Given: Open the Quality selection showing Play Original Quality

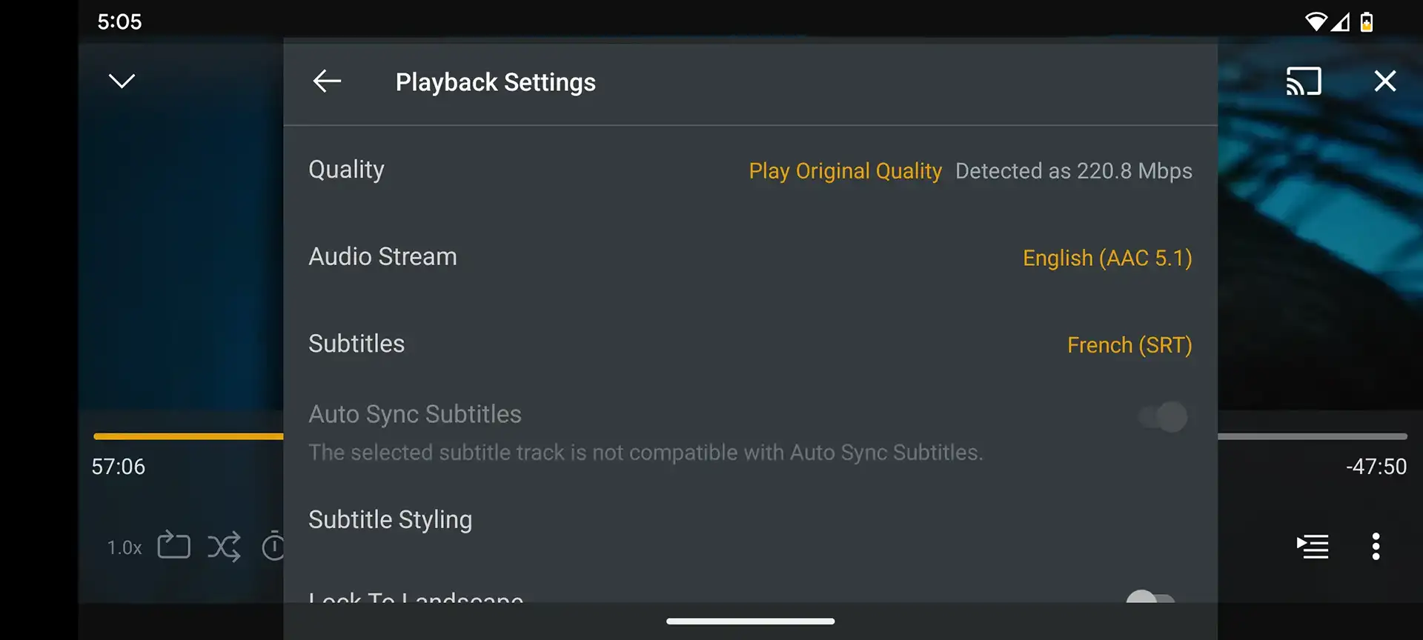Looking at the screenshot, I should (x=845, y=170).
